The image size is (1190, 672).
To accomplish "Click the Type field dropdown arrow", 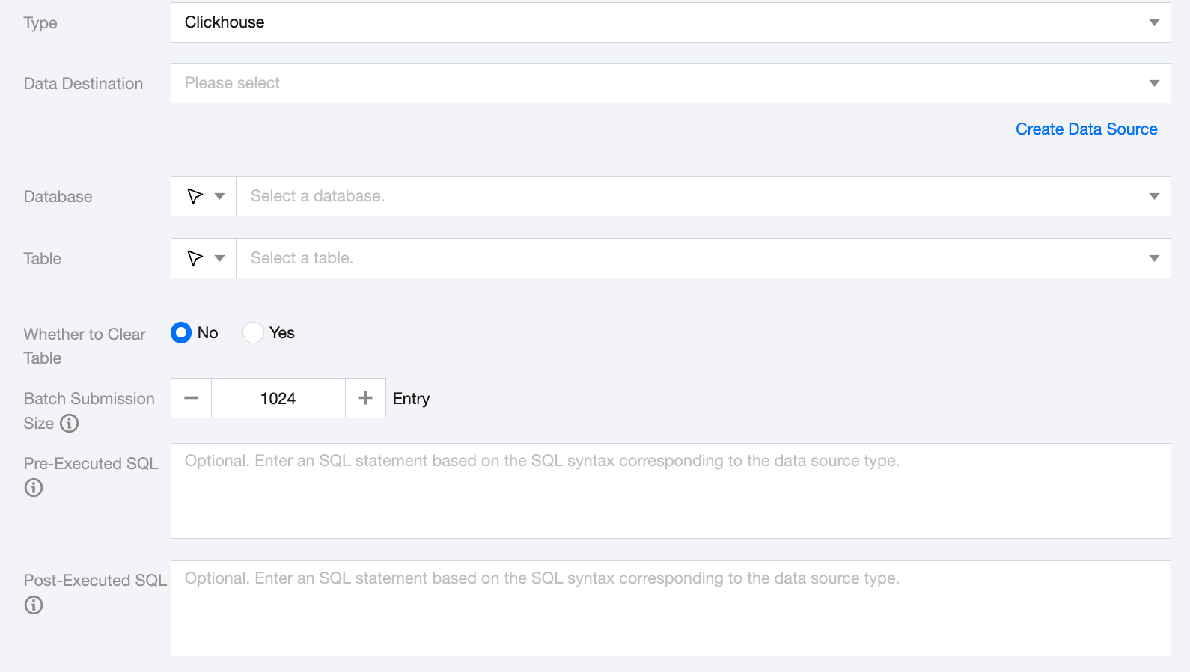I will coord(1154,22).
